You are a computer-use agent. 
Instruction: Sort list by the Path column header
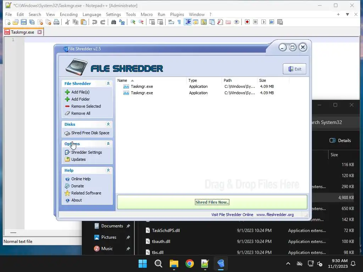click(x=239, y=80)
